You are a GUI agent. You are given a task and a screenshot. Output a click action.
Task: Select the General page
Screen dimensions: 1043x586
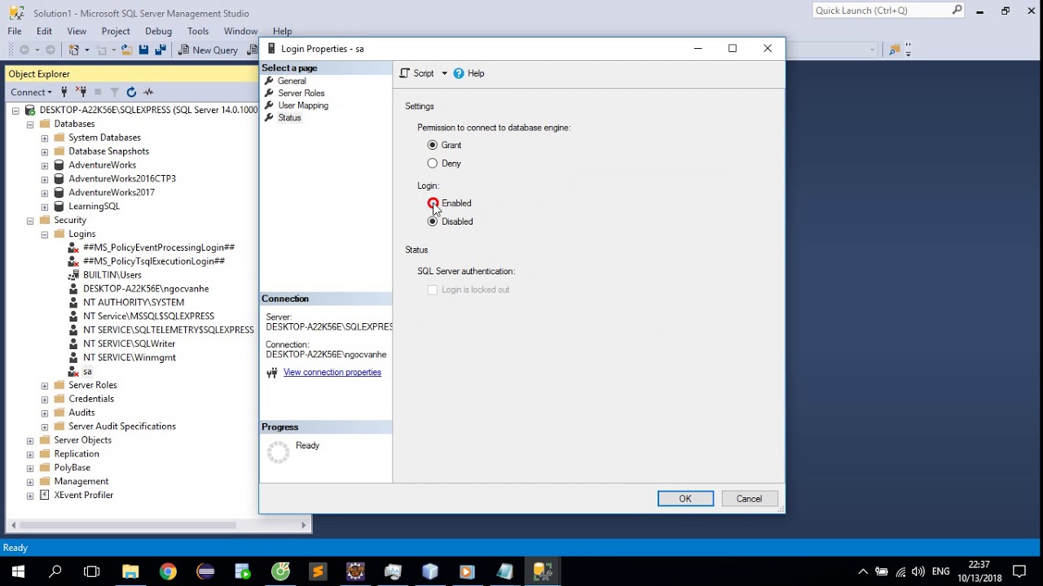click(x=292, y=81)
